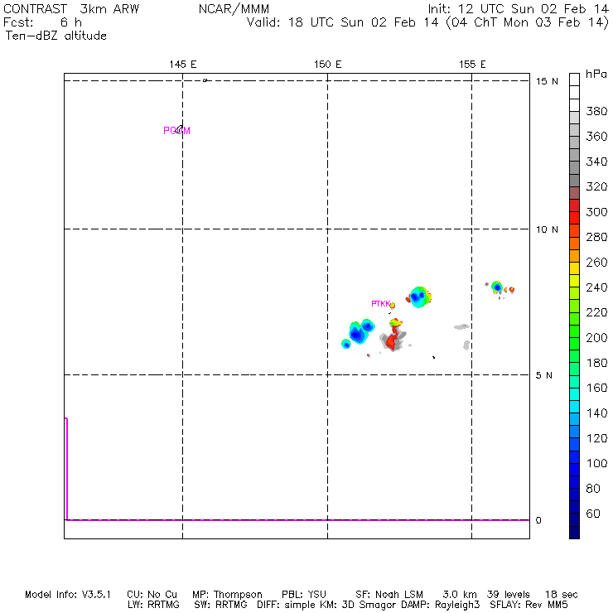Click the 15 N latitude label
The height and width of the screenshot is (613, 613).
coord(547,81)
